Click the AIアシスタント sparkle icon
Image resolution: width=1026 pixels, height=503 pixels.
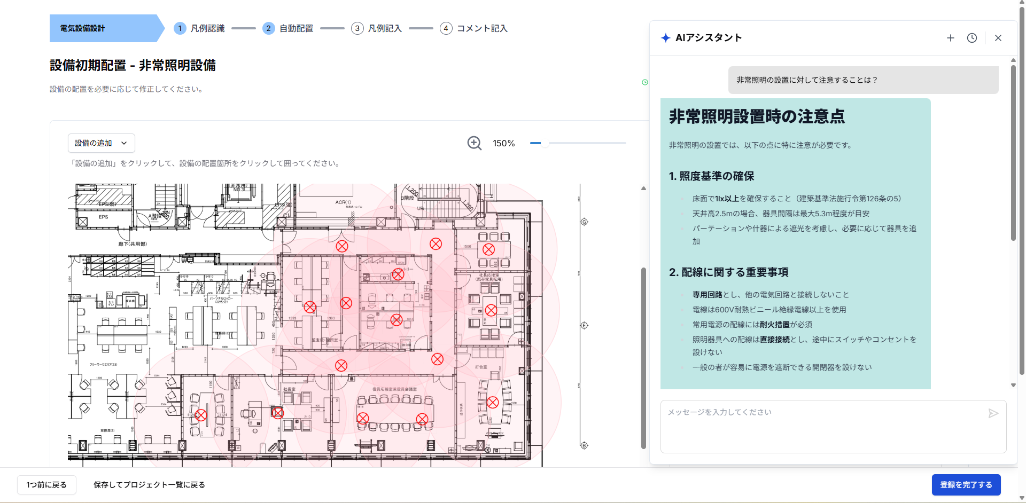[x=665, y=37]
